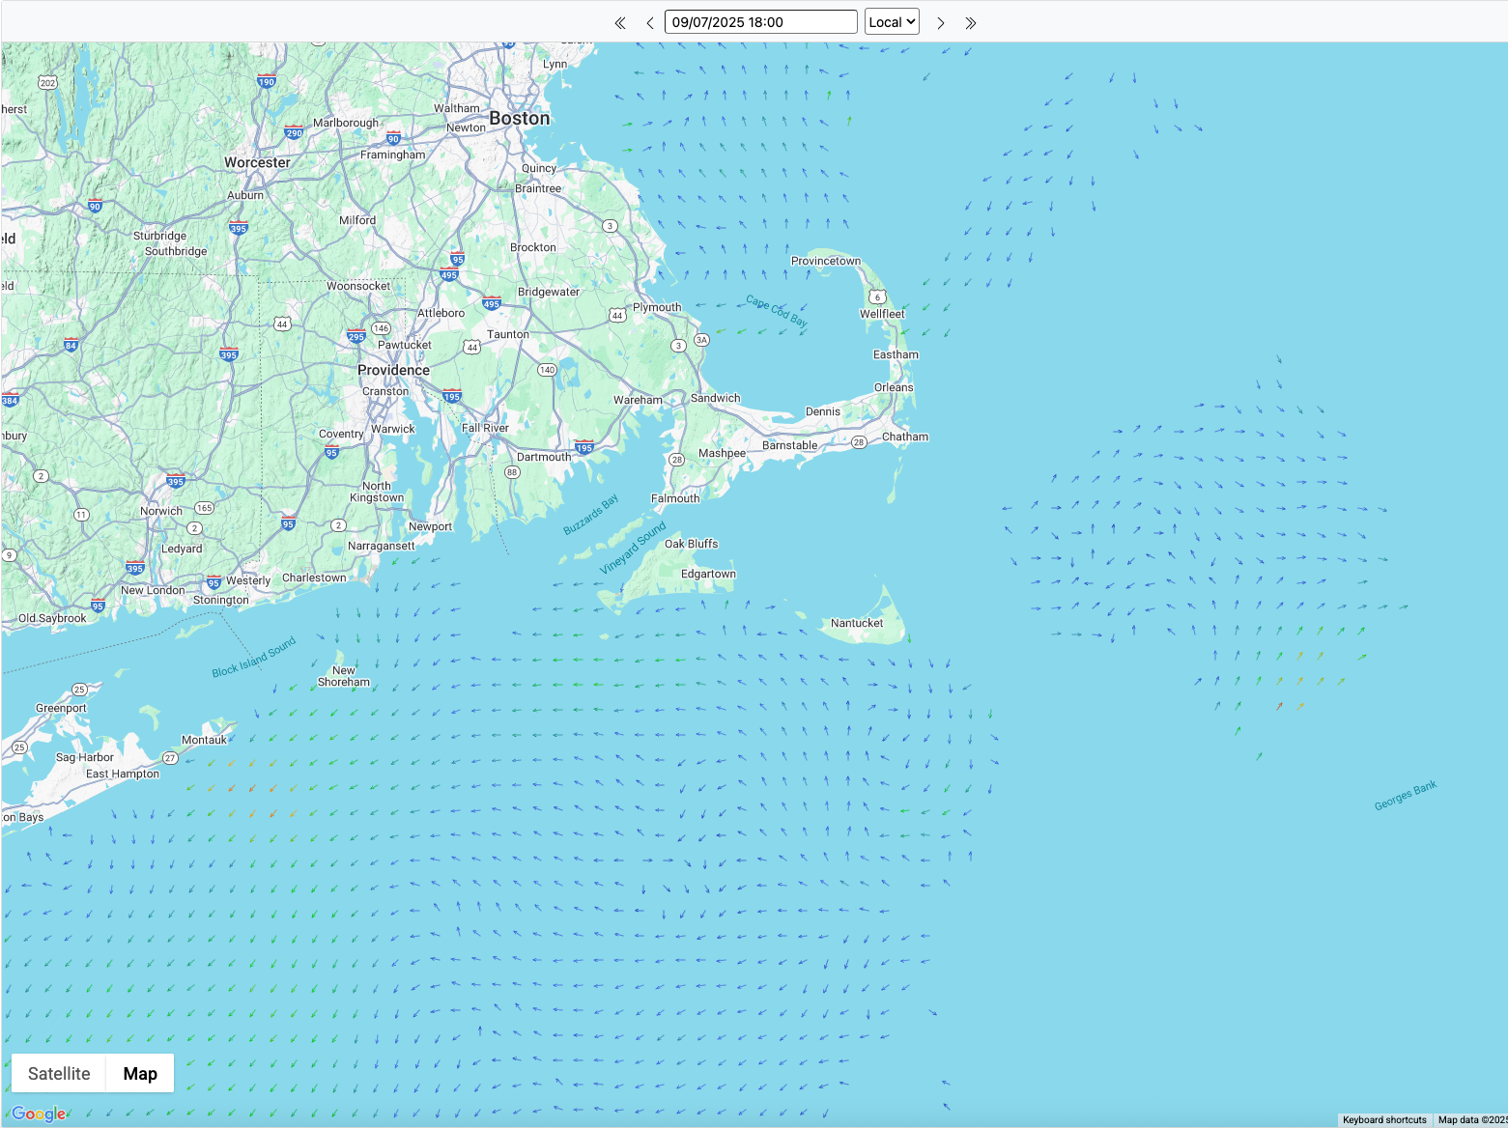Advance time using the single right chevron
Screen dimensions: 1508x1128
point(940,21)
